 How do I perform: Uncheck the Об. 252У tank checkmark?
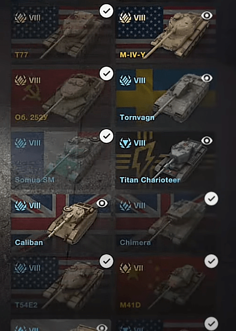(x=107, y=74)
